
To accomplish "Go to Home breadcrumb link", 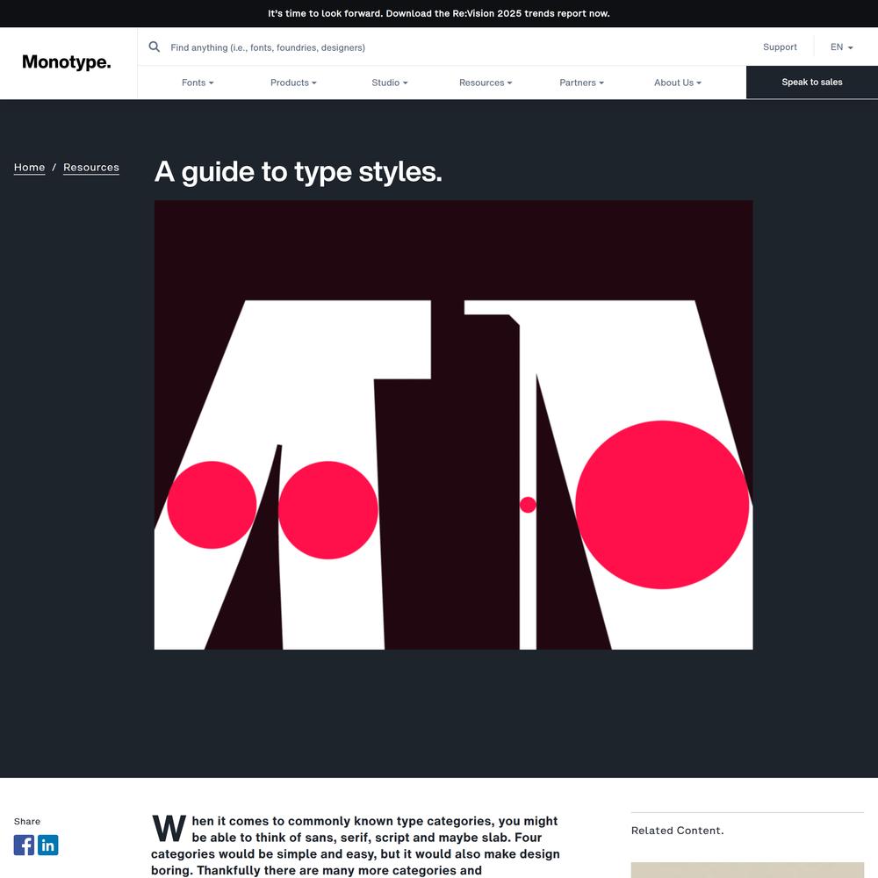I will (29, 168).
